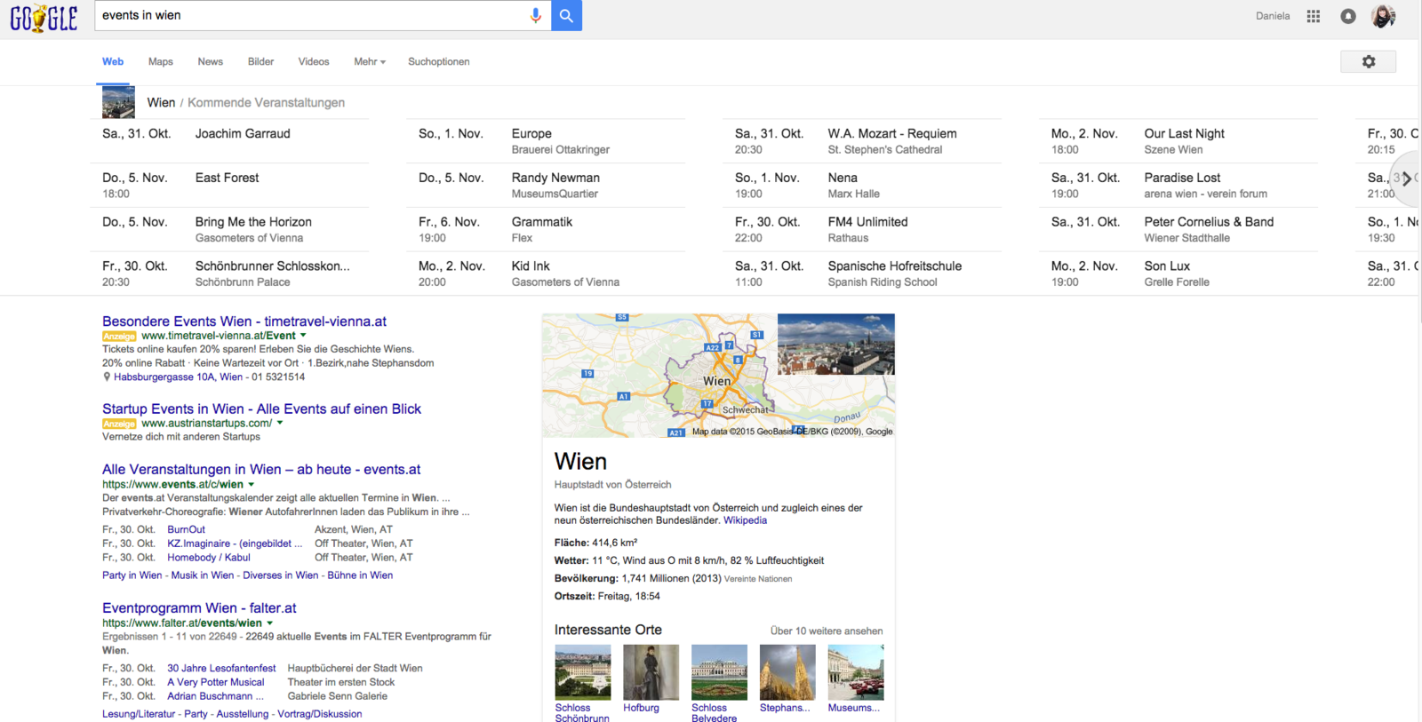
Task: Open the Hofburg thumbnail
Action: (651, 672)
